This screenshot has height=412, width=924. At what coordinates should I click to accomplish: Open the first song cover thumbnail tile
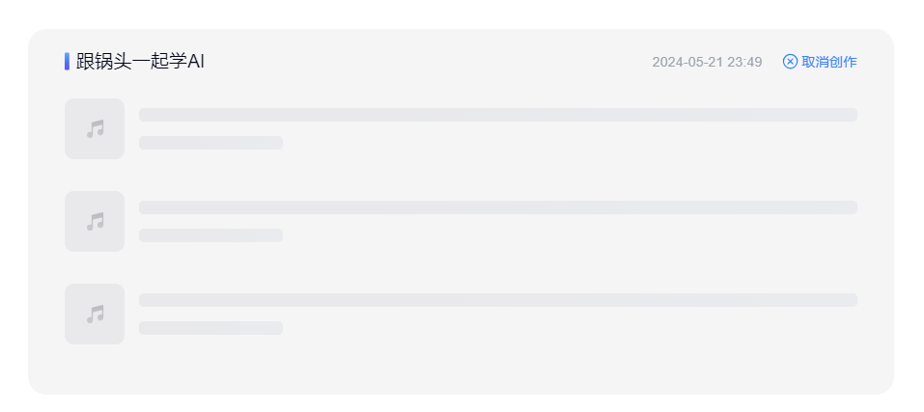[x=77, y=111]
